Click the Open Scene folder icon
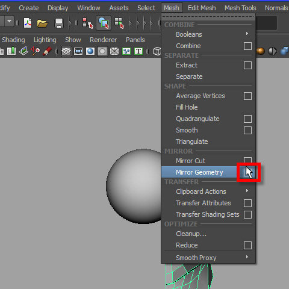This screenshot has height=289, width=289. point(42,23)
